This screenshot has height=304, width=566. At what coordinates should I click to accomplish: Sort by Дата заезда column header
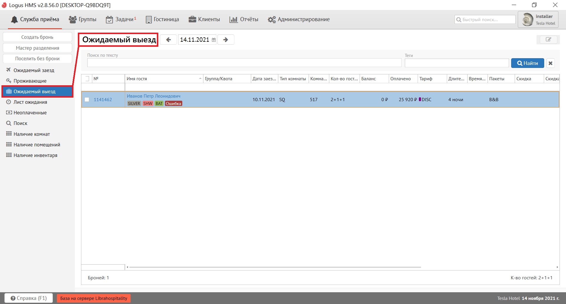coord(264,79)
